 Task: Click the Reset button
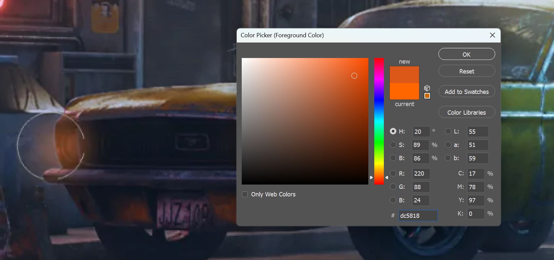click(467, 71)
